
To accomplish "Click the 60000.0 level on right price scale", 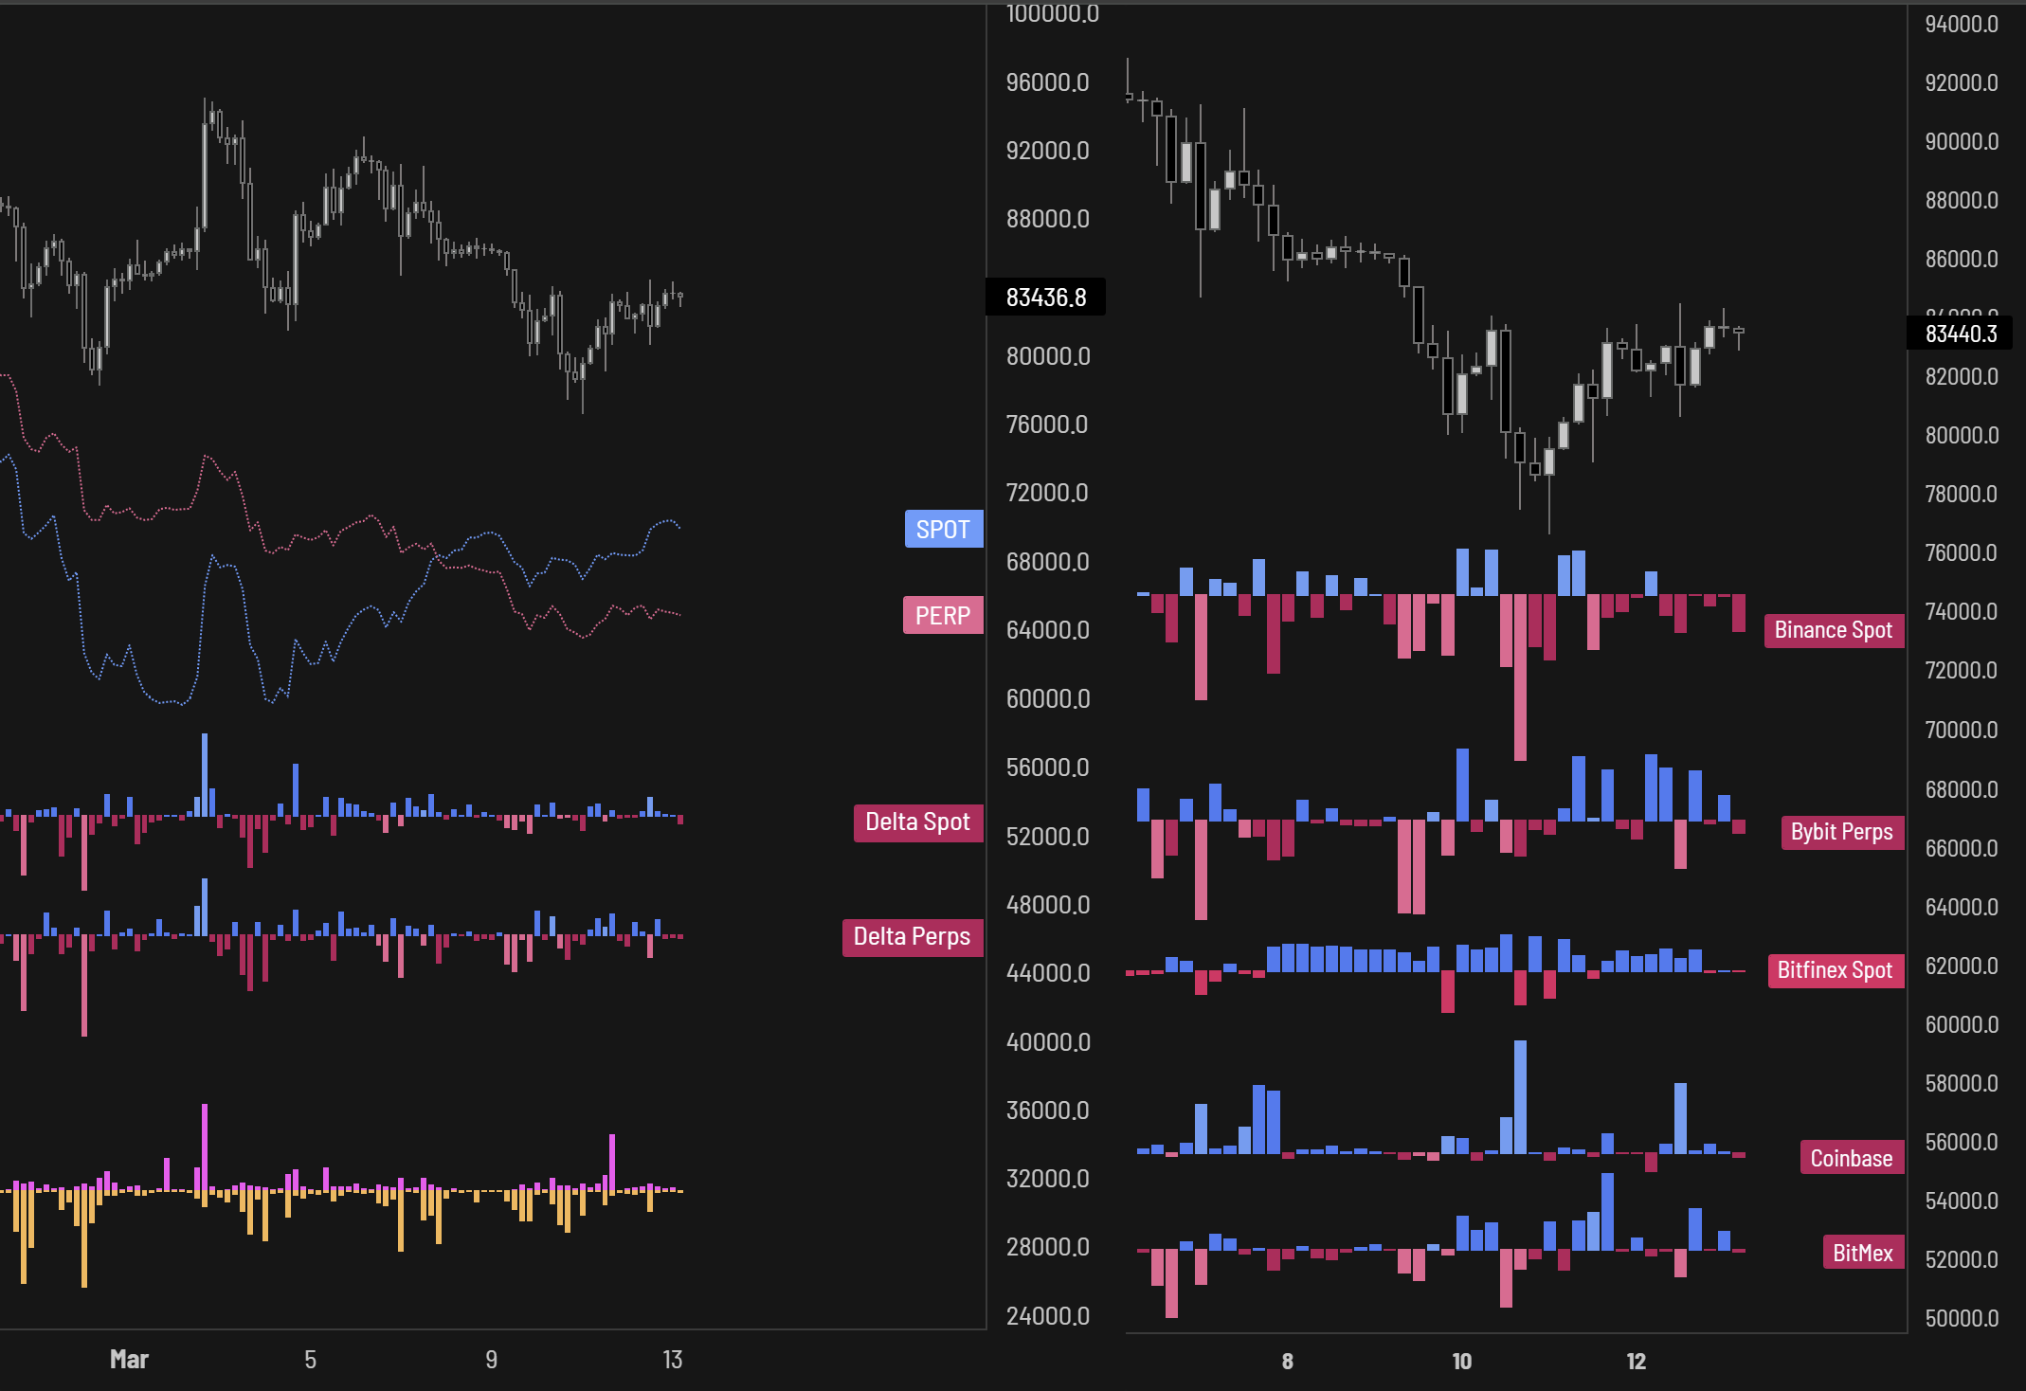I will pos(1961,1024).
